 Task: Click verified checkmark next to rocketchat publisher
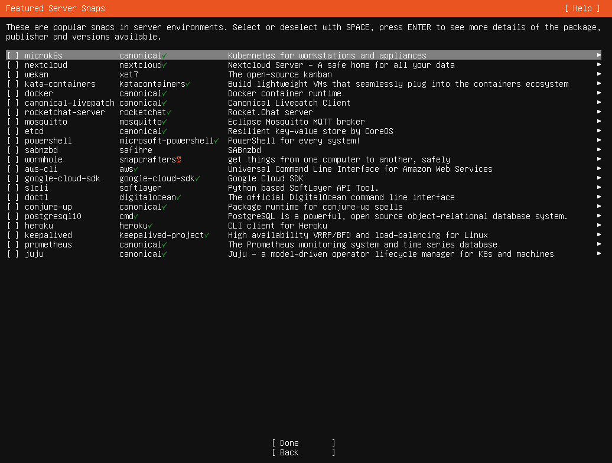(x=169, y=112)
